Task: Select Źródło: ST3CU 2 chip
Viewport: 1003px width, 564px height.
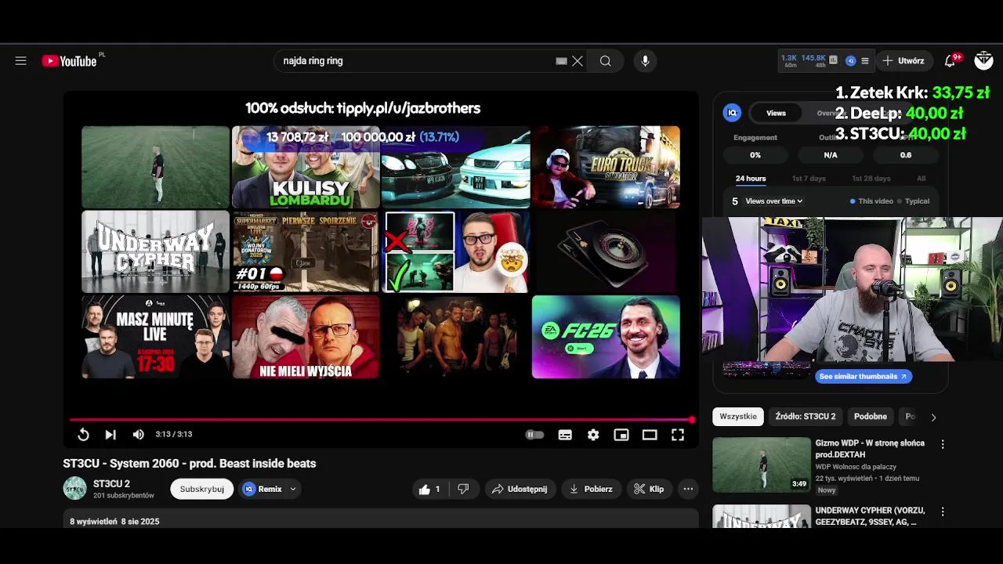Action: pyautogui.click(x=806, y=417)
